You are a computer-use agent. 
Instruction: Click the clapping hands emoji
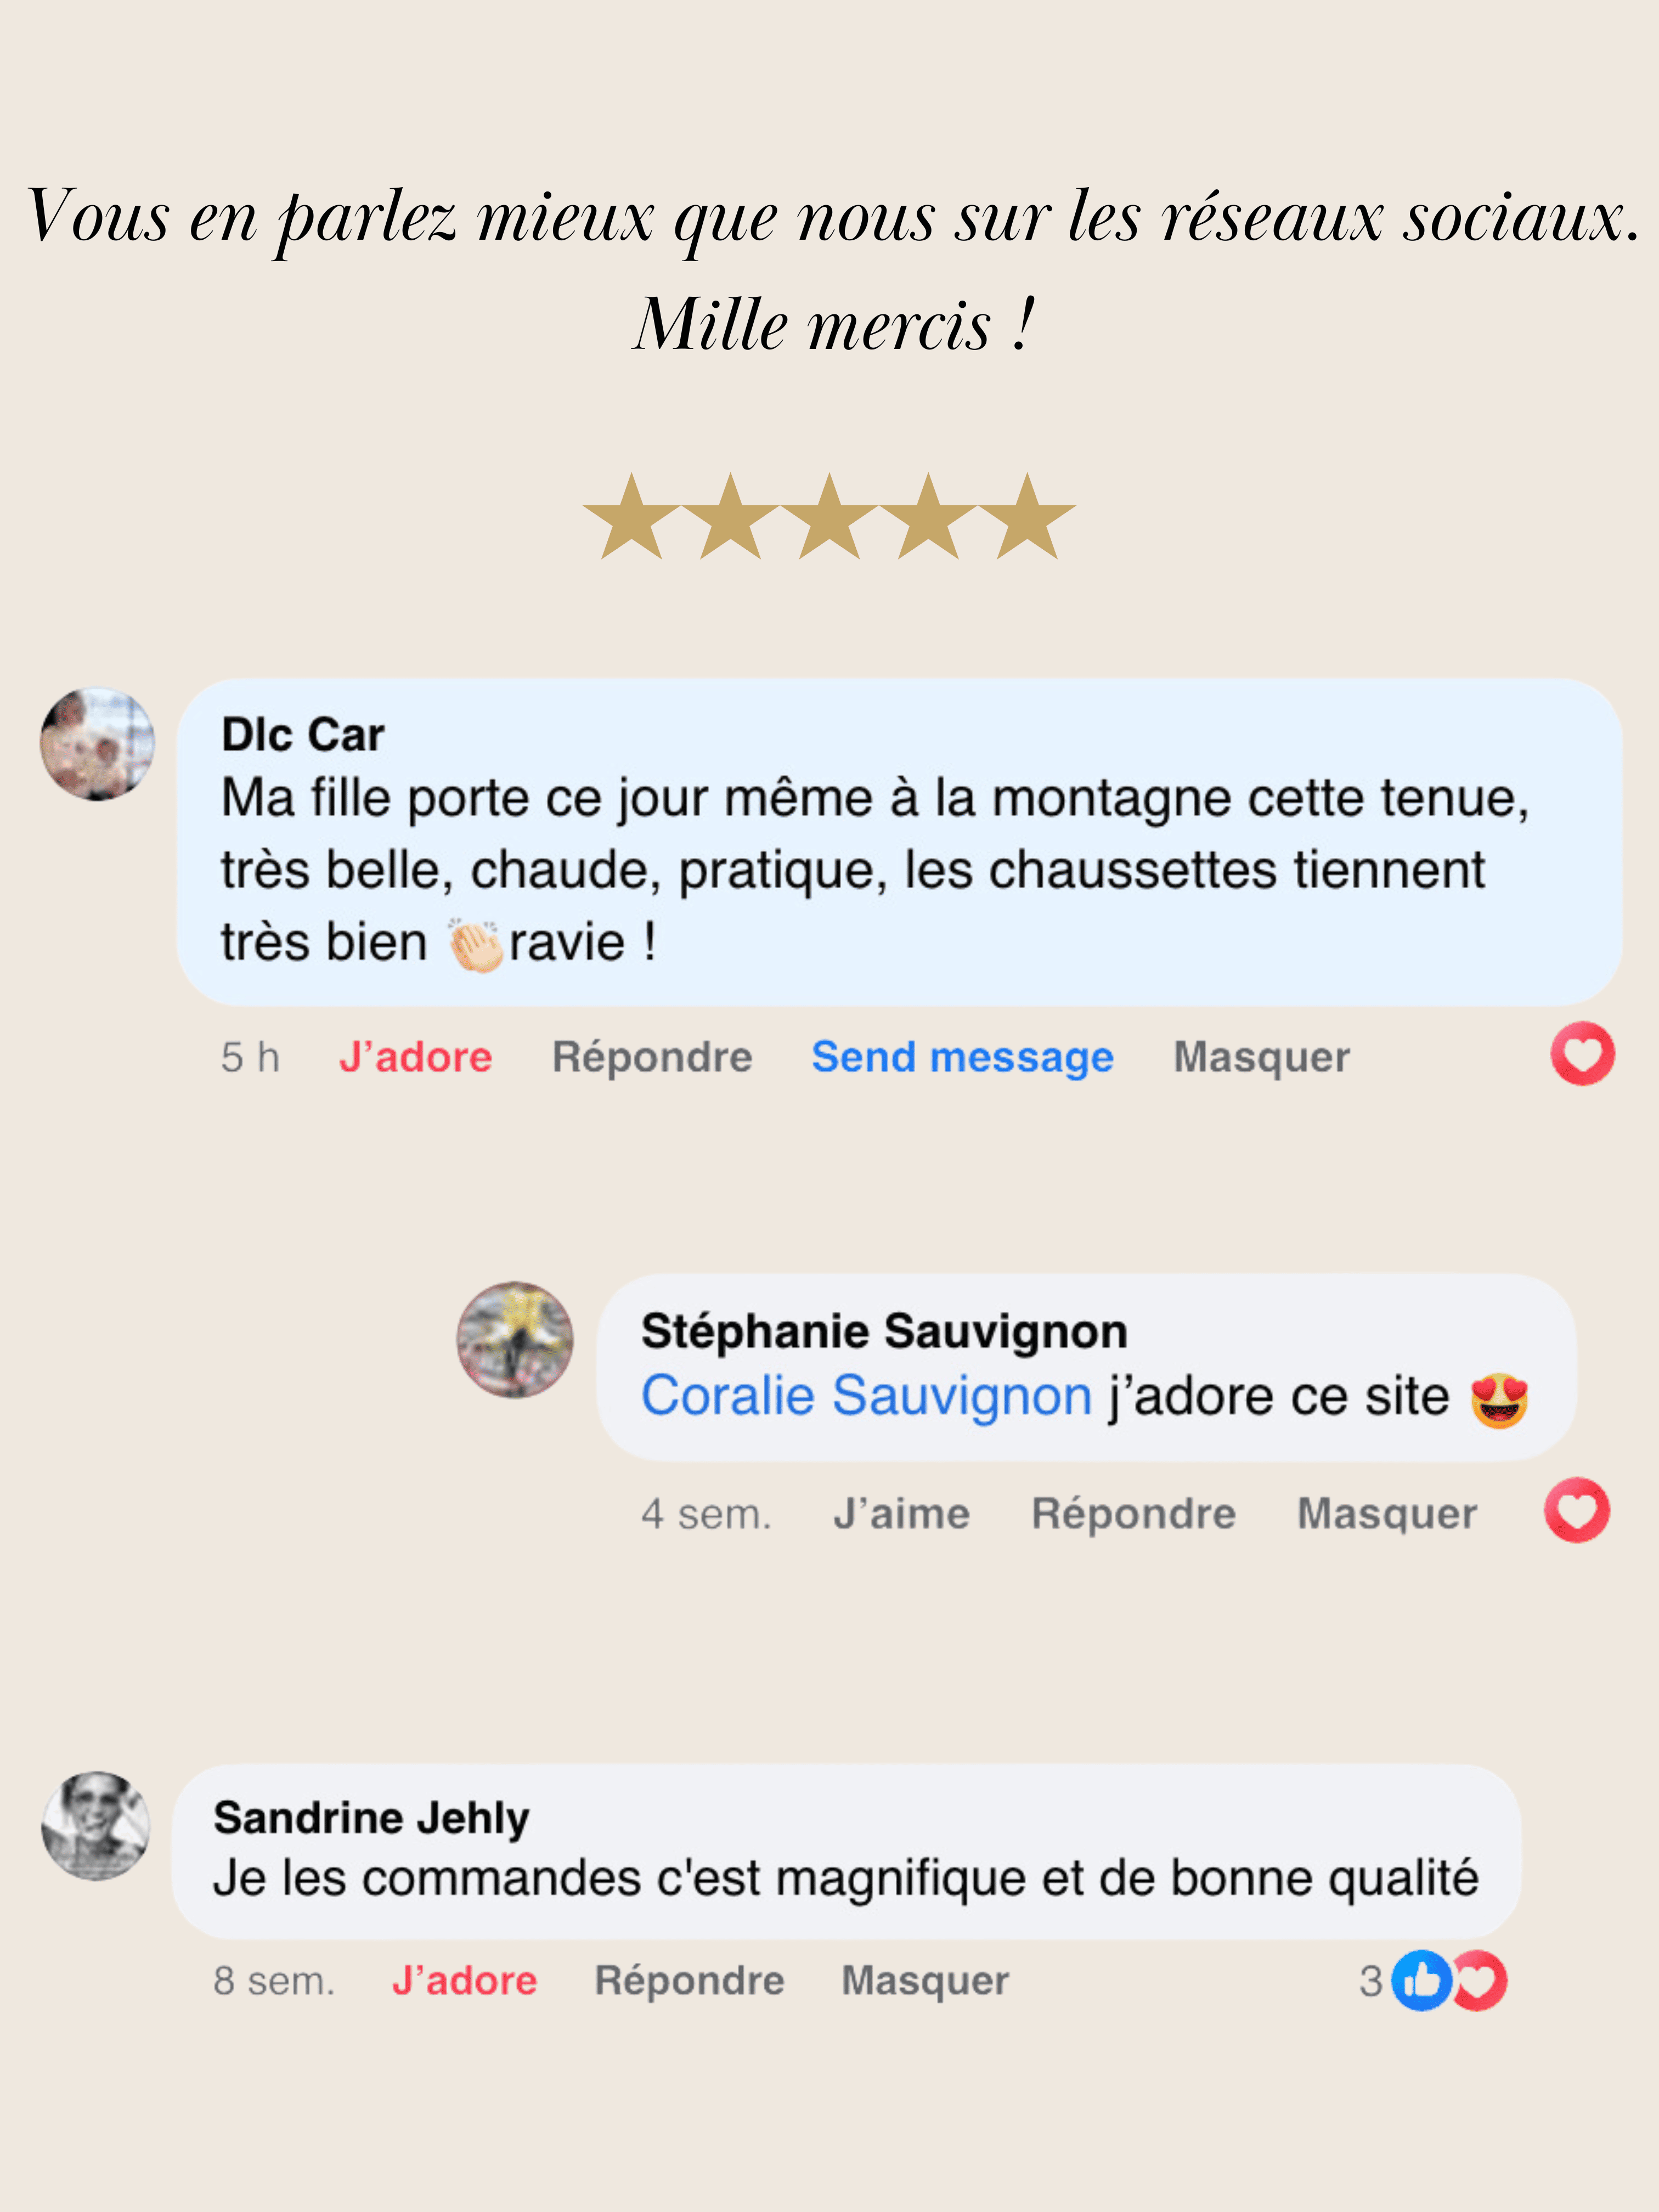coord(475,944)
